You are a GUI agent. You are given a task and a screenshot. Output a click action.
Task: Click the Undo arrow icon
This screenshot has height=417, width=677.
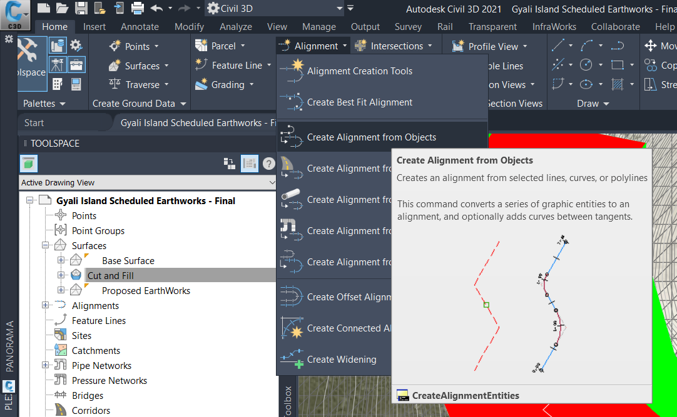click(156, 7)
